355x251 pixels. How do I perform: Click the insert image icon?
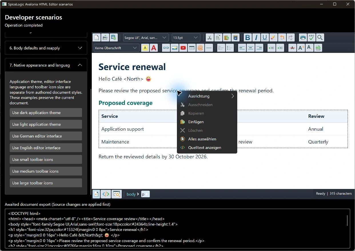coord(174,48)
